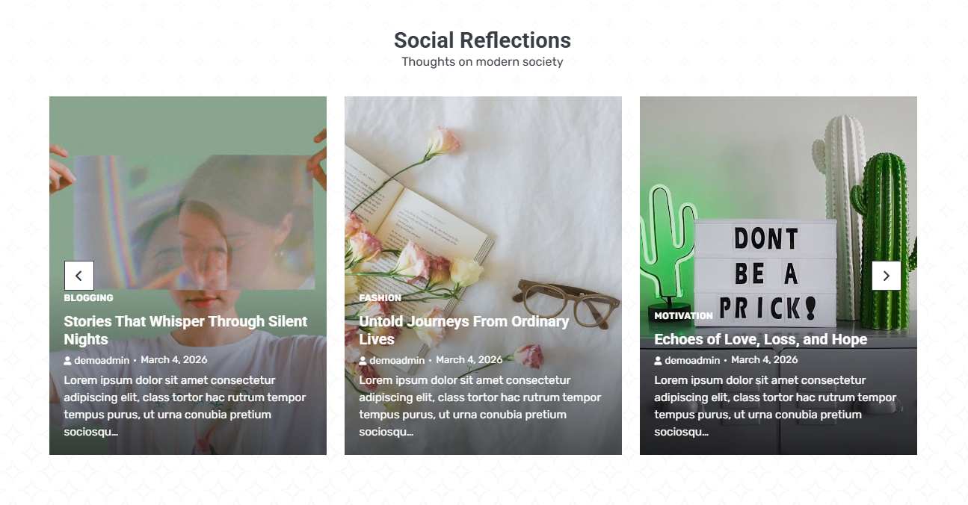Click the author icon on the Motivation post

point(659,361)
